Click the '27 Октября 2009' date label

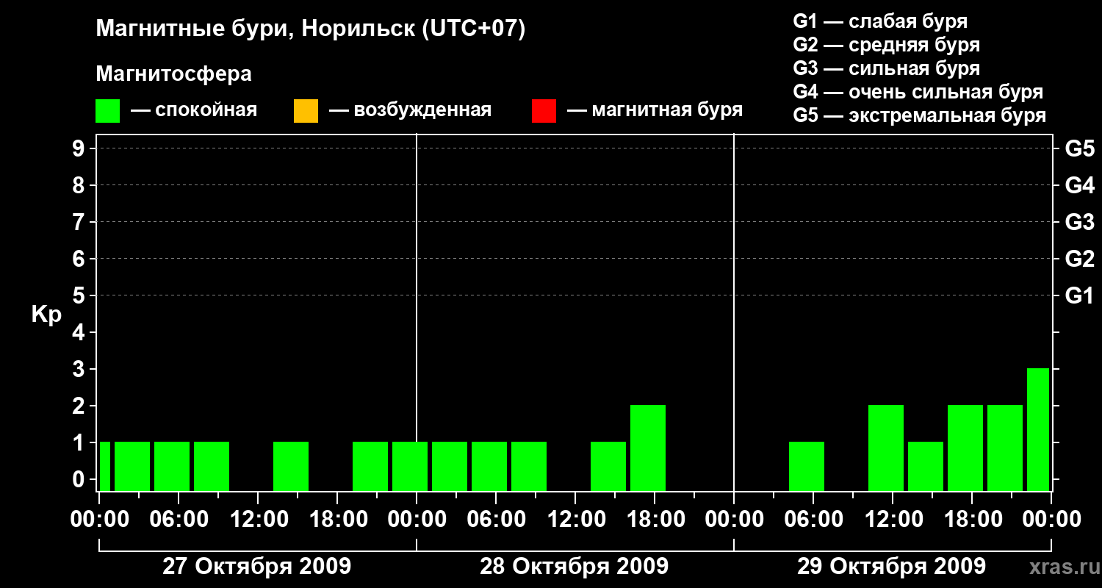point(256,567)
